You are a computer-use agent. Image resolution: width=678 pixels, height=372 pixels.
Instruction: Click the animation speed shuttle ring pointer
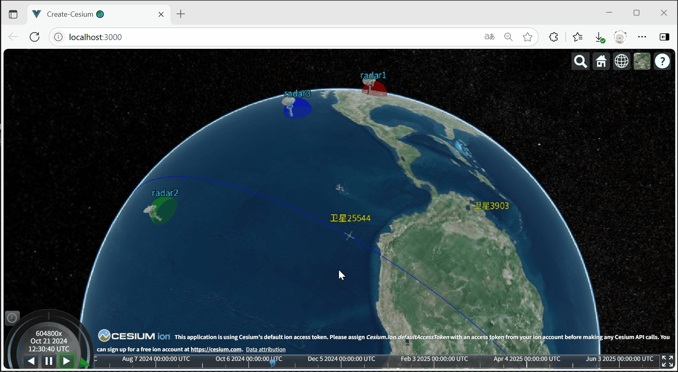[x=84, y=362]
